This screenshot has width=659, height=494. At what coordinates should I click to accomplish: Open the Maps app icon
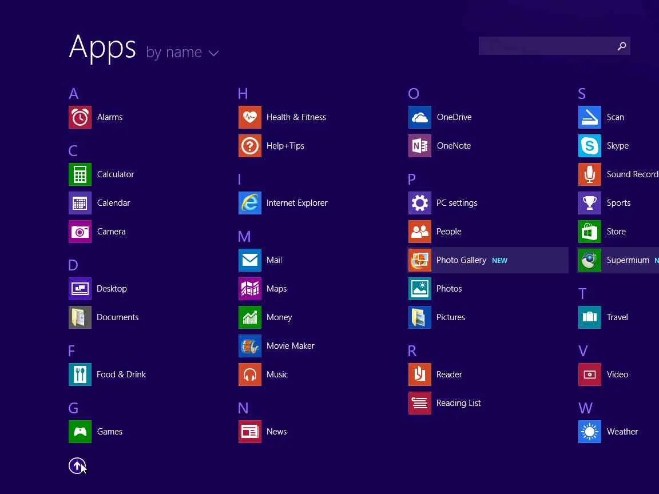click(249, 289)
